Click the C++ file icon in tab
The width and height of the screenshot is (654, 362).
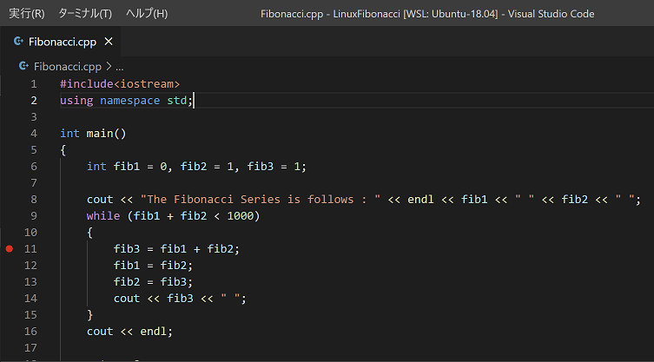[18, 42]
